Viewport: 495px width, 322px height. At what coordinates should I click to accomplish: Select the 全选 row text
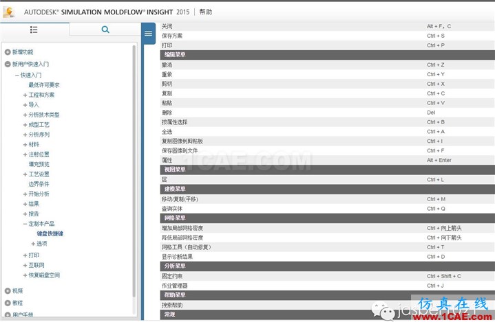(167, 132)
